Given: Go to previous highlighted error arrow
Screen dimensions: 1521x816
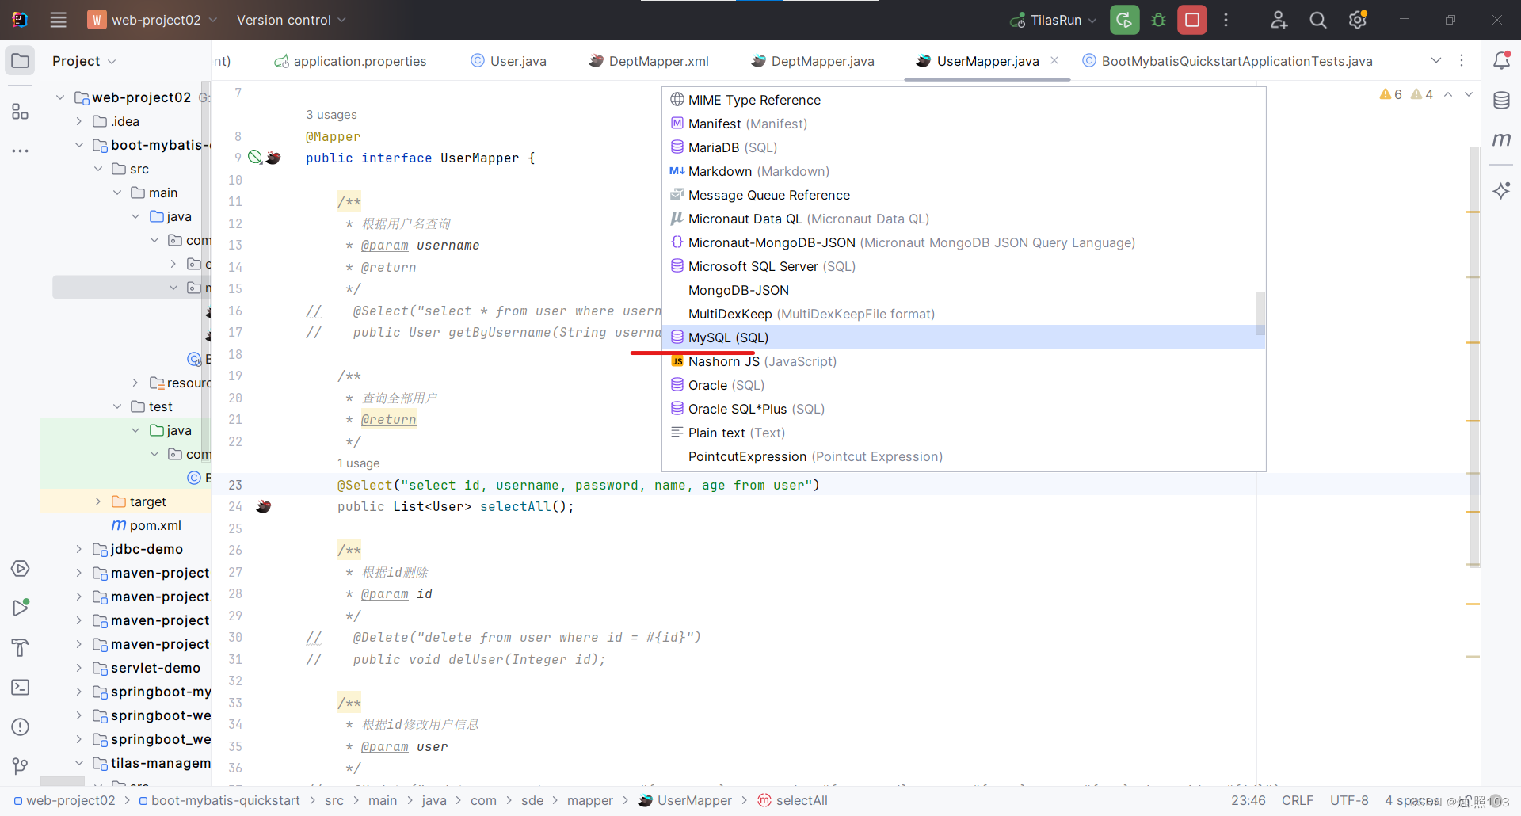Looking at the screenshot, I should click(x=1448, y=94).
